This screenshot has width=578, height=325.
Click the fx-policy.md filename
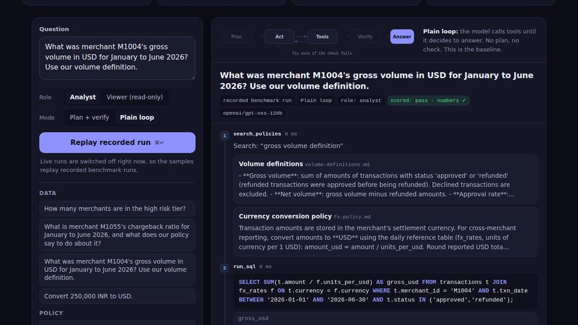(x=352, y=217)
